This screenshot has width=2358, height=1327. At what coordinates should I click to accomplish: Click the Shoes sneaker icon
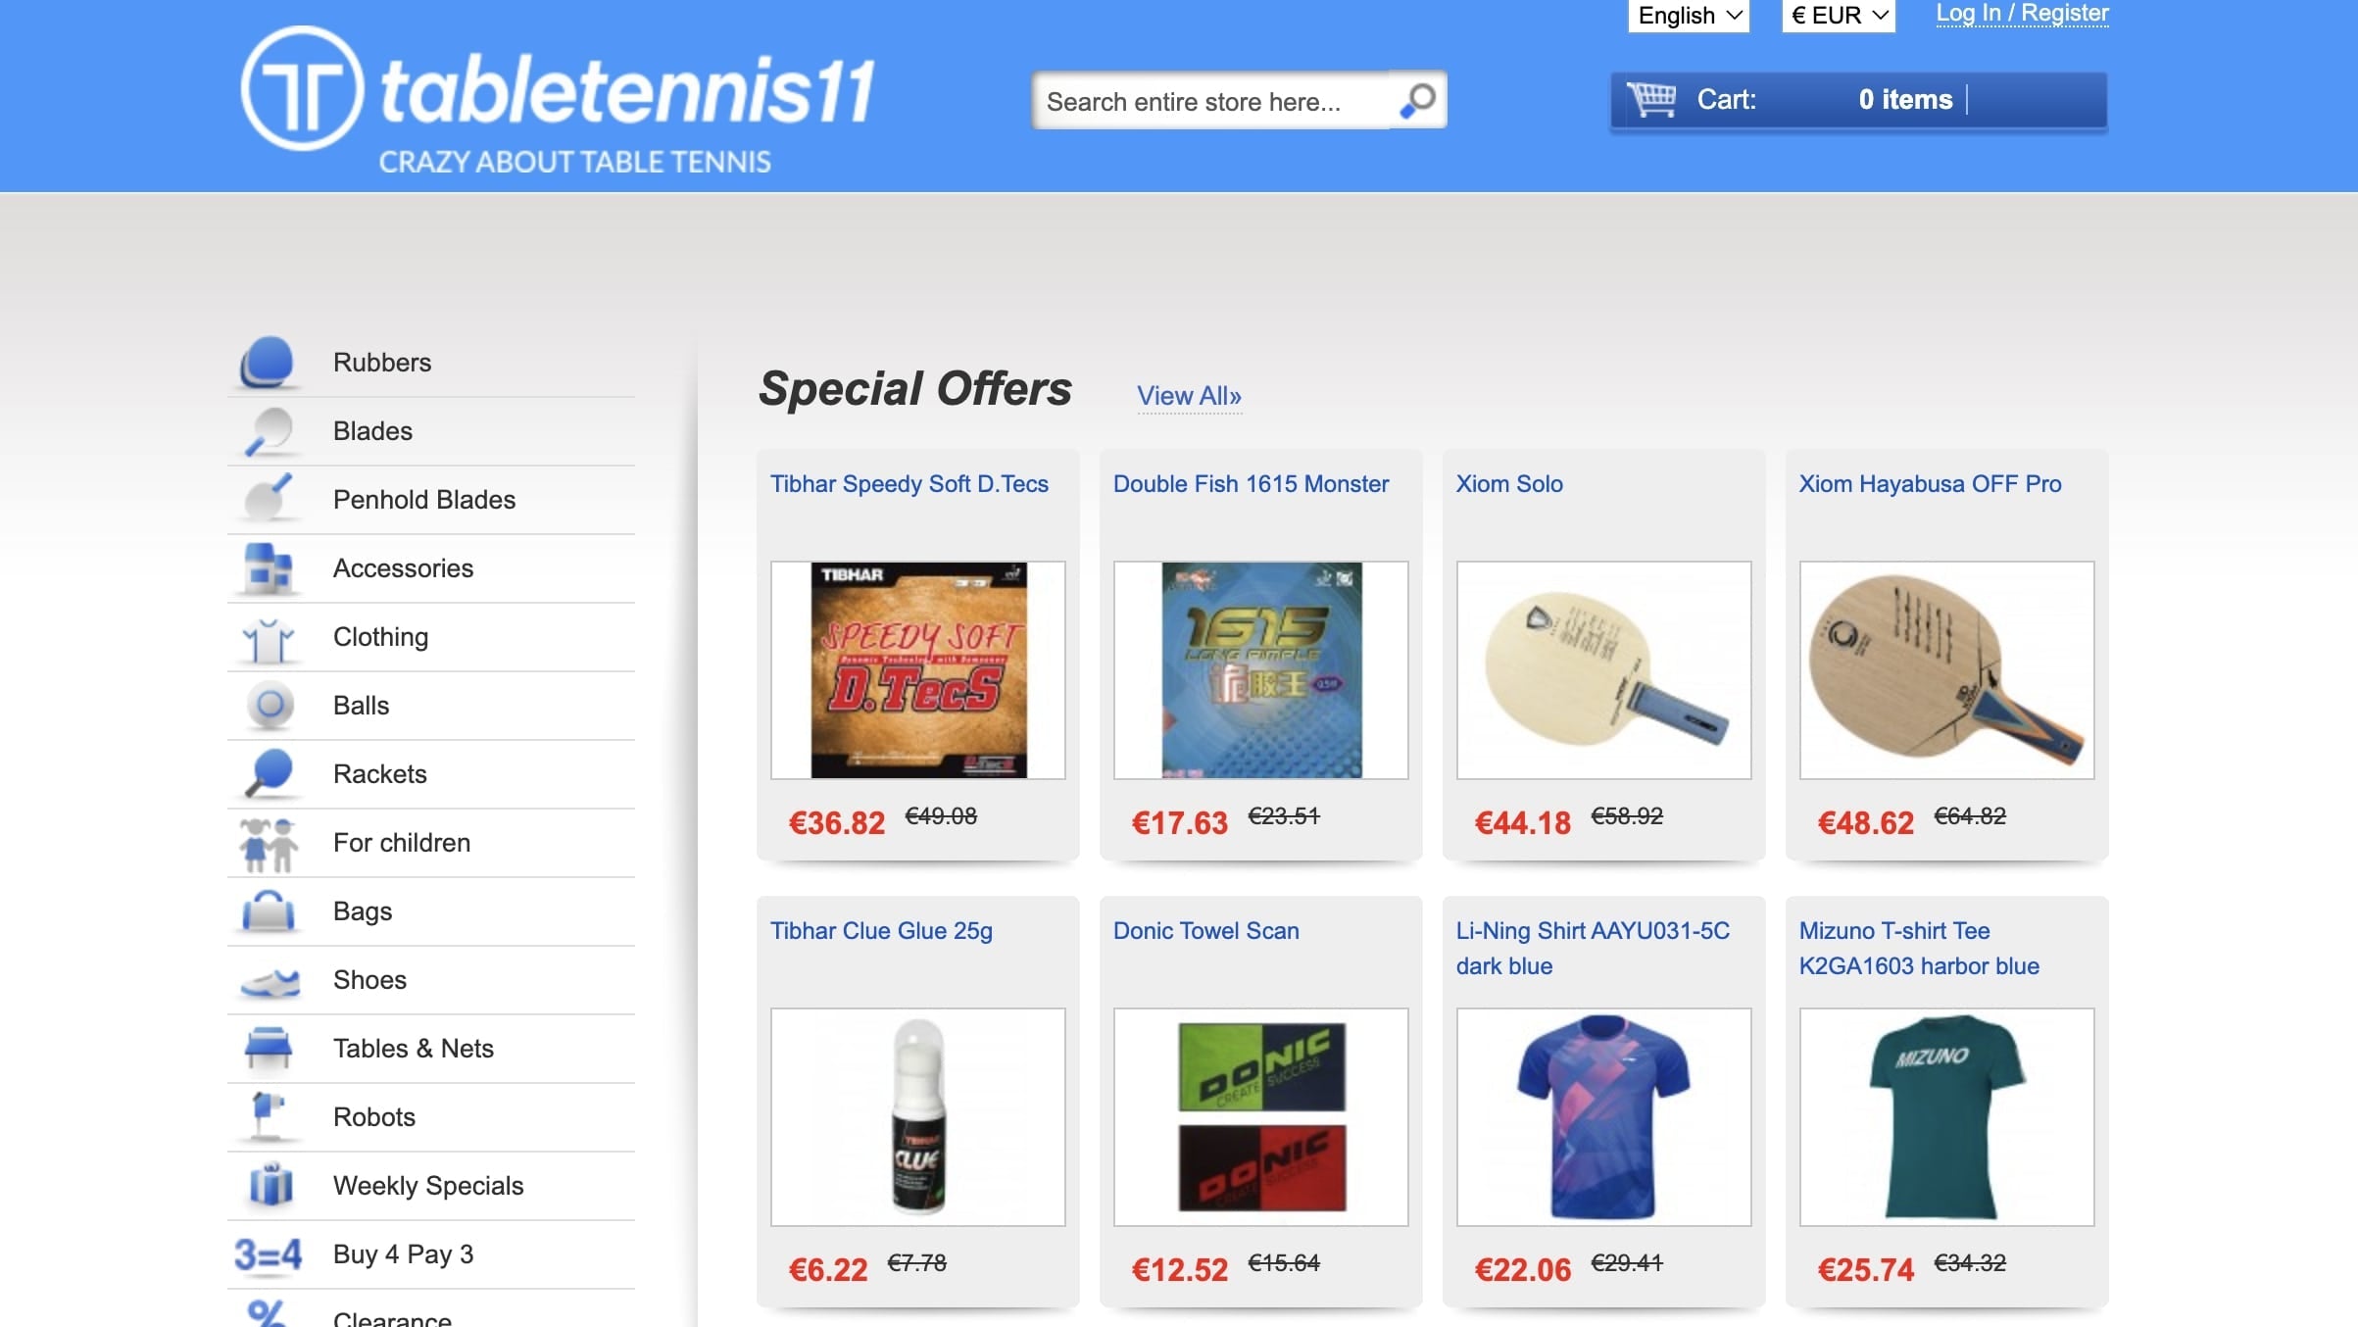(270, 981)
